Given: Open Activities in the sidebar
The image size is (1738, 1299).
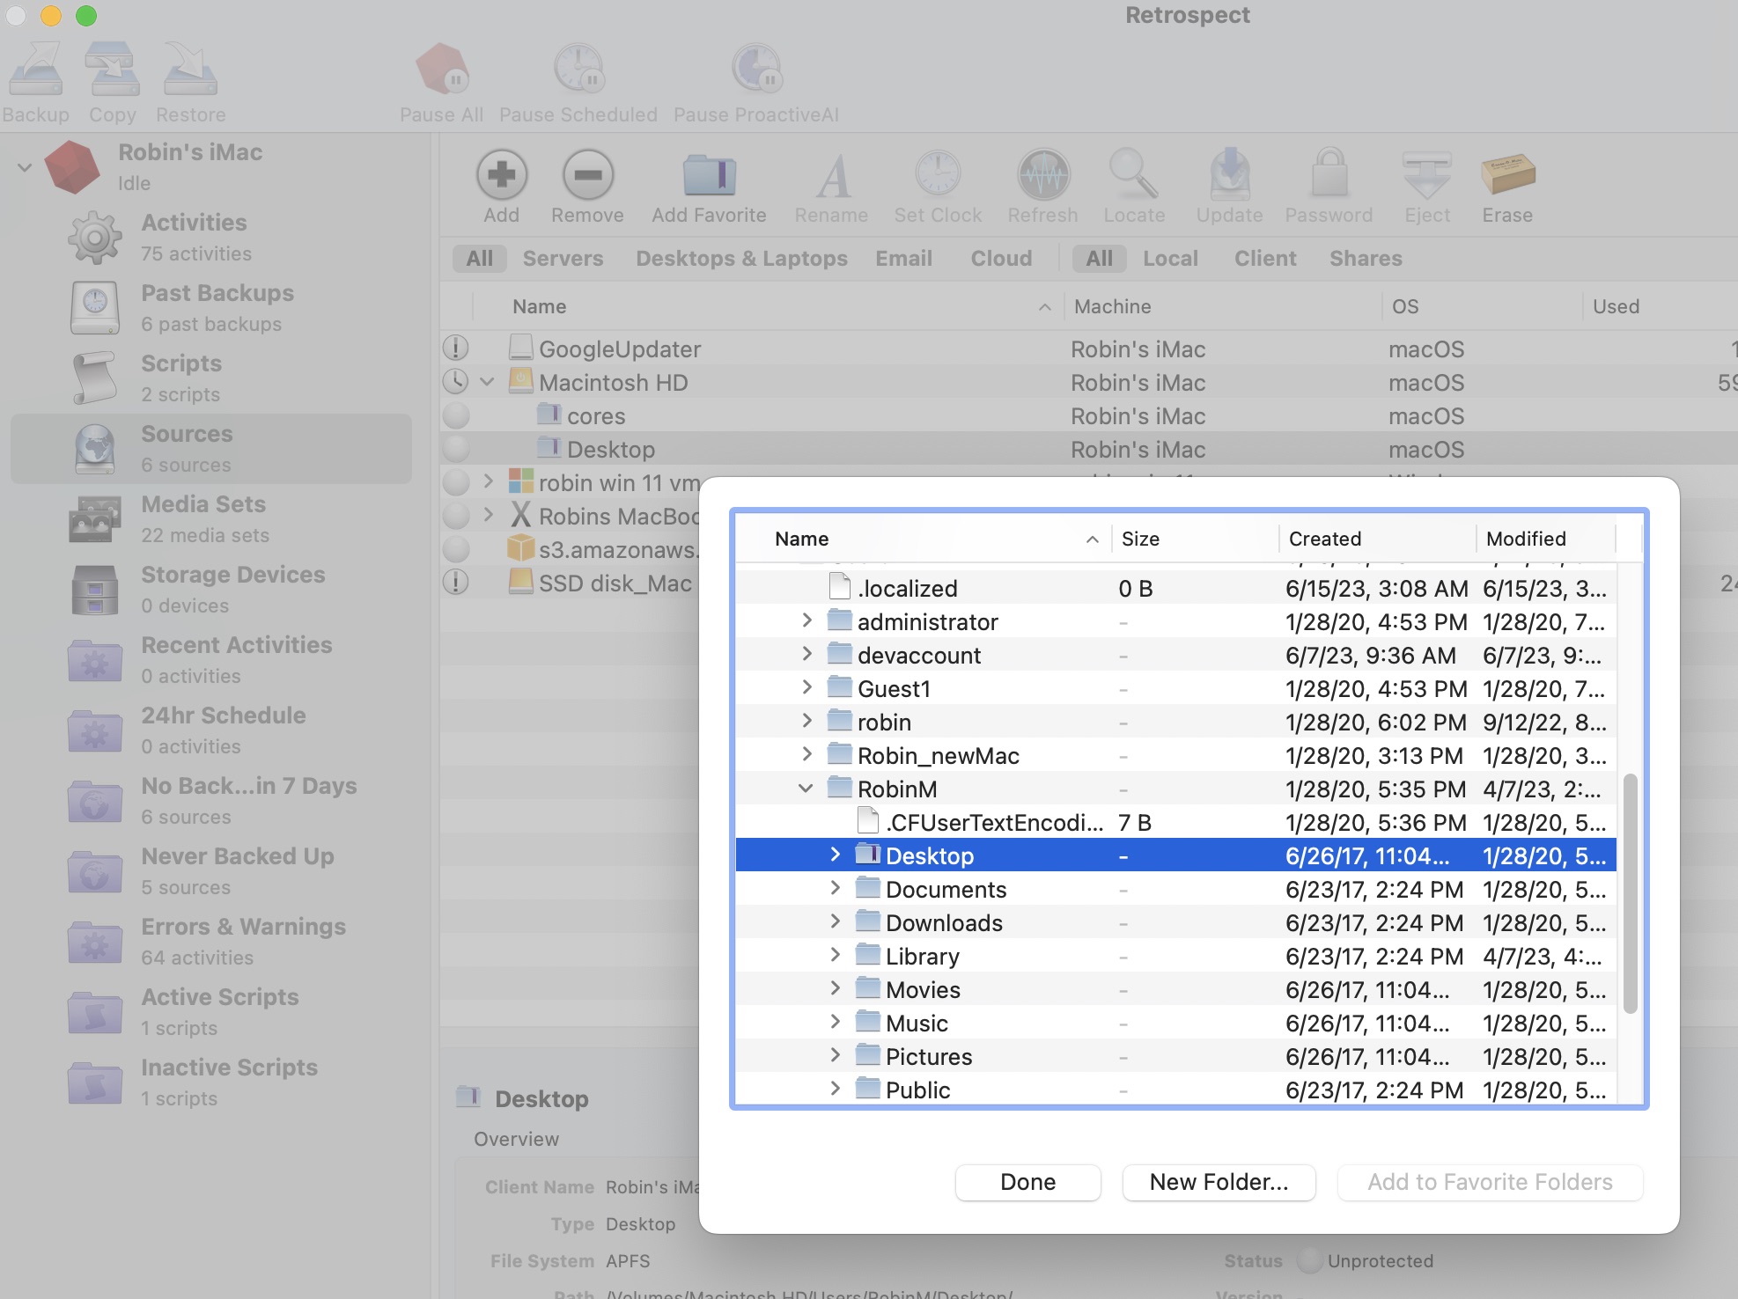Looking at the screenshot, I should [x=211, y=238].
